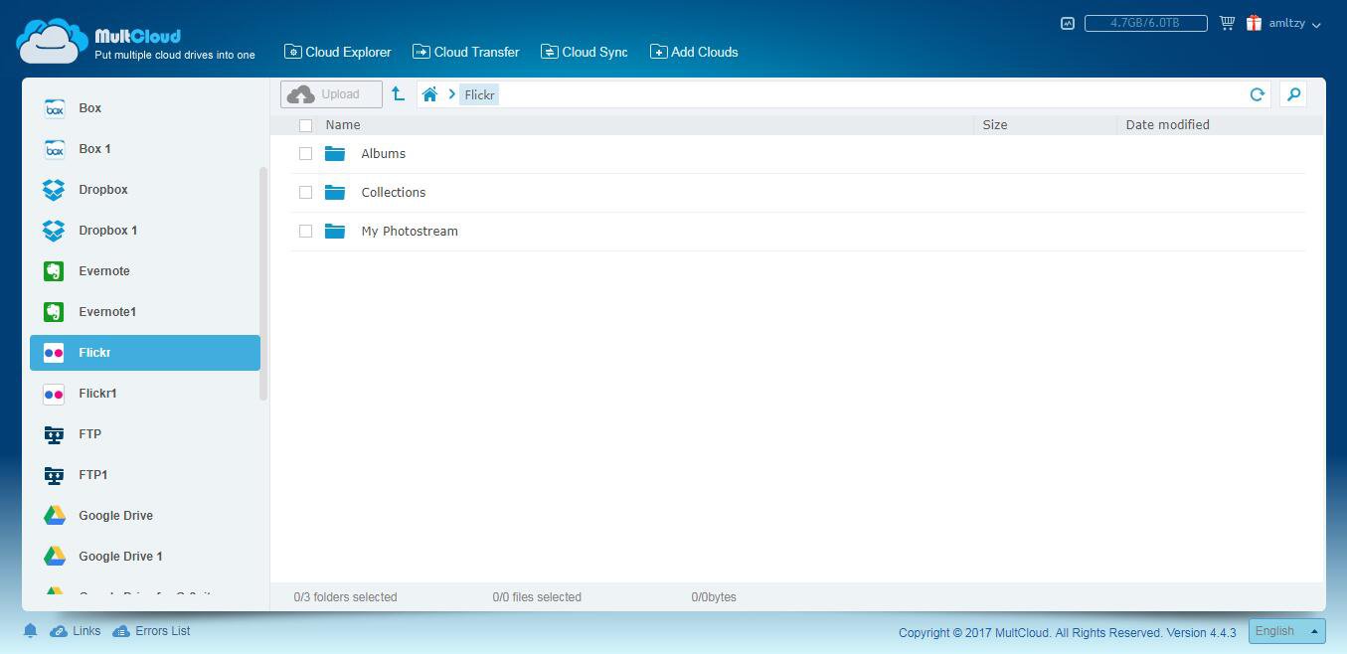Refresh the file list

click(1257, 94)
